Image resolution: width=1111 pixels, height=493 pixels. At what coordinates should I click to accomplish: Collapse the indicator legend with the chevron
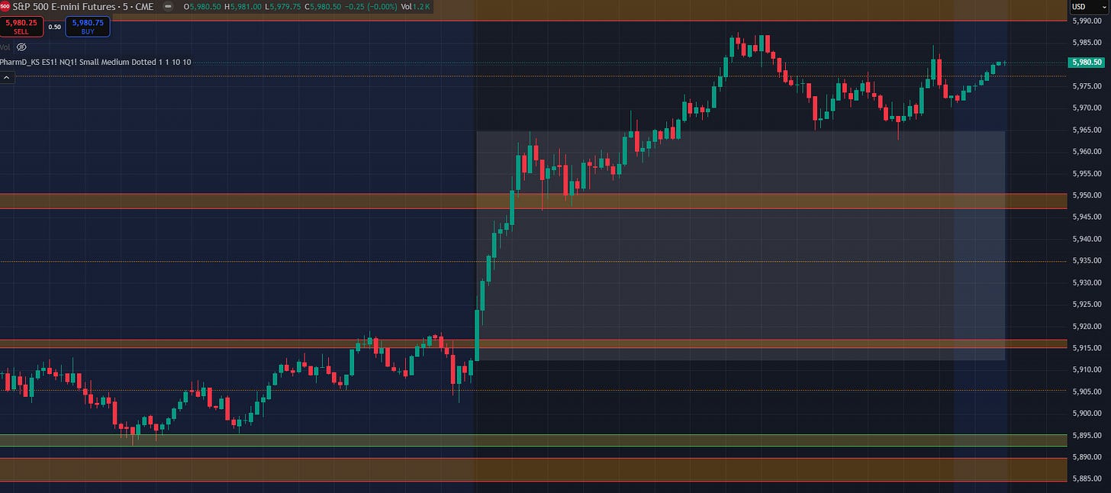click(8, 77)
